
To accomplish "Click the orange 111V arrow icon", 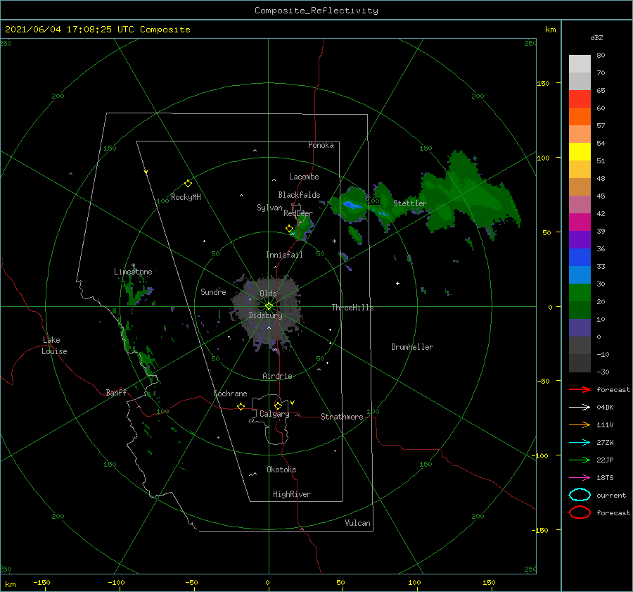I will [580, 424].
